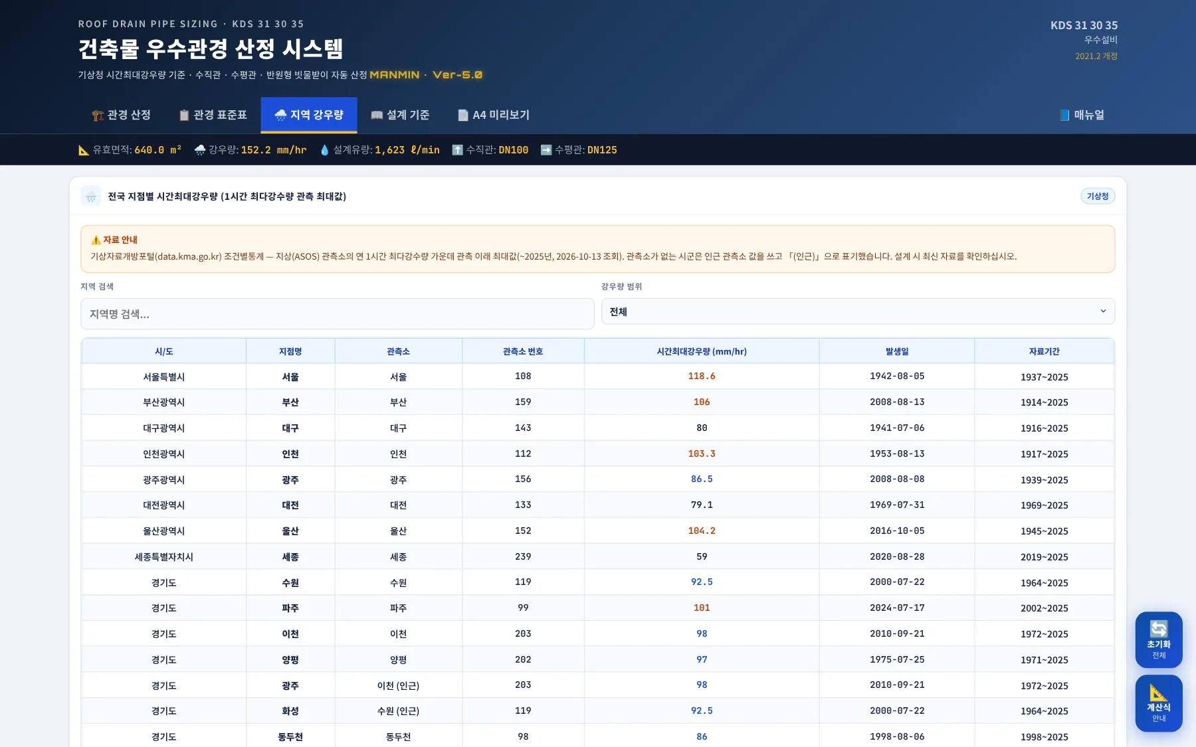Click the blue book icon beside 매뉴얼
Image resolution: width=1196 pixels, height=747 pixels.
click(1064, 116)
